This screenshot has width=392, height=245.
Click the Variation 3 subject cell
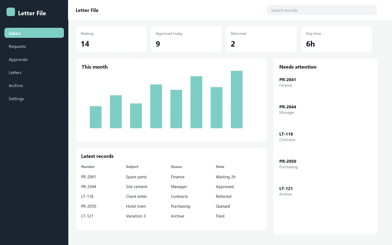click(x=136, y=216)
